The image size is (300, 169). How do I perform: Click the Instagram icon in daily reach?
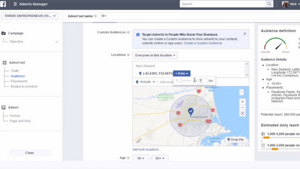[263, 145]
